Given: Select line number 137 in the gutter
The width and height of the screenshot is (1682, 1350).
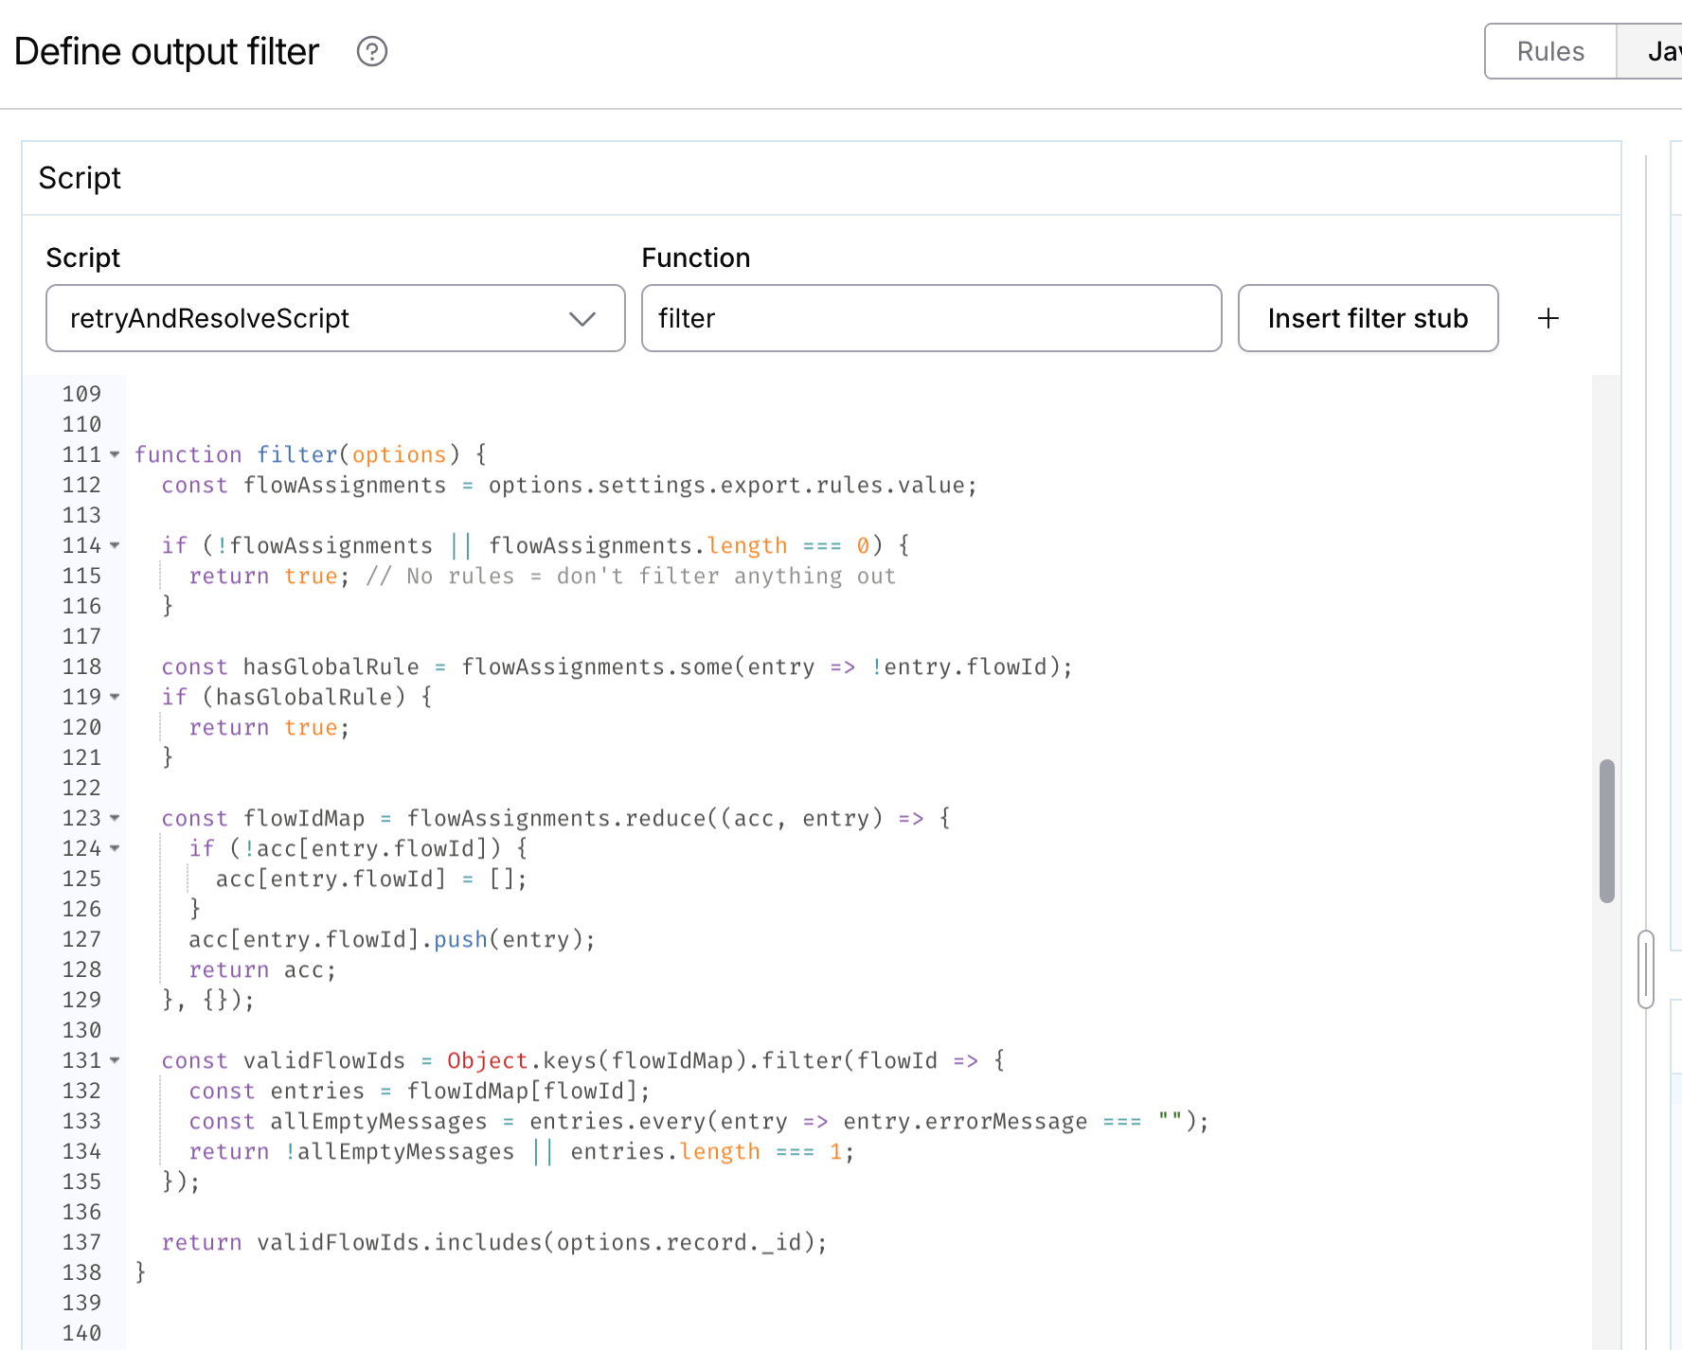Looking at the screenshot, I should pyautogui.click(x=82, y=1242).
